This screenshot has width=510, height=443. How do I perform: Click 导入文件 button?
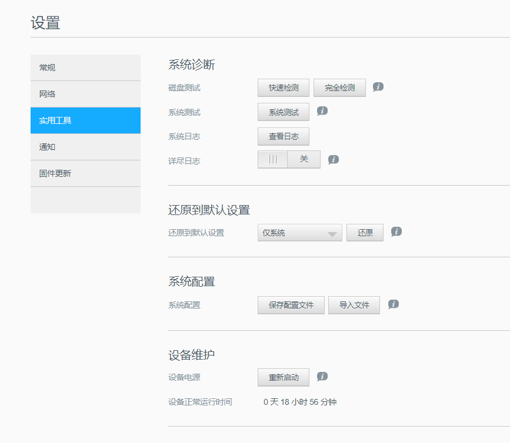[354, 305]
